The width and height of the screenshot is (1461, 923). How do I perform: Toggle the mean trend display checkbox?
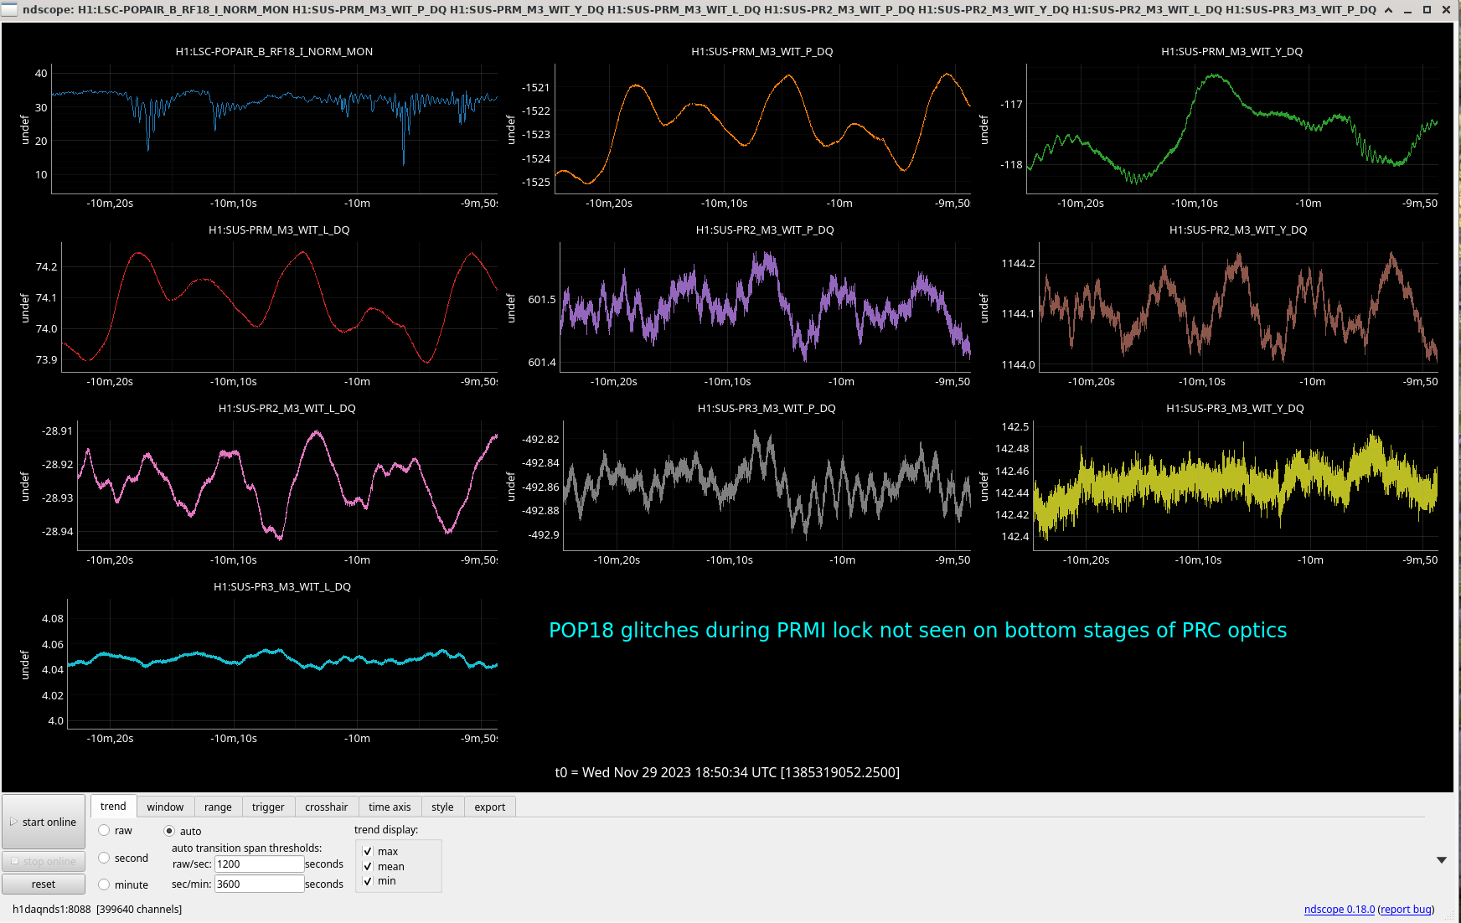pos(368,866)
